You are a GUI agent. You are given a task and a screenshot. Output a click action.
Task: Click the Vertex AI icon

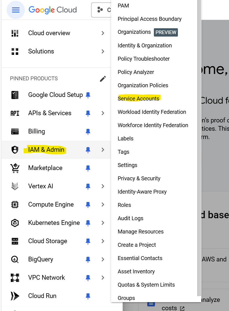pos(15,186)
